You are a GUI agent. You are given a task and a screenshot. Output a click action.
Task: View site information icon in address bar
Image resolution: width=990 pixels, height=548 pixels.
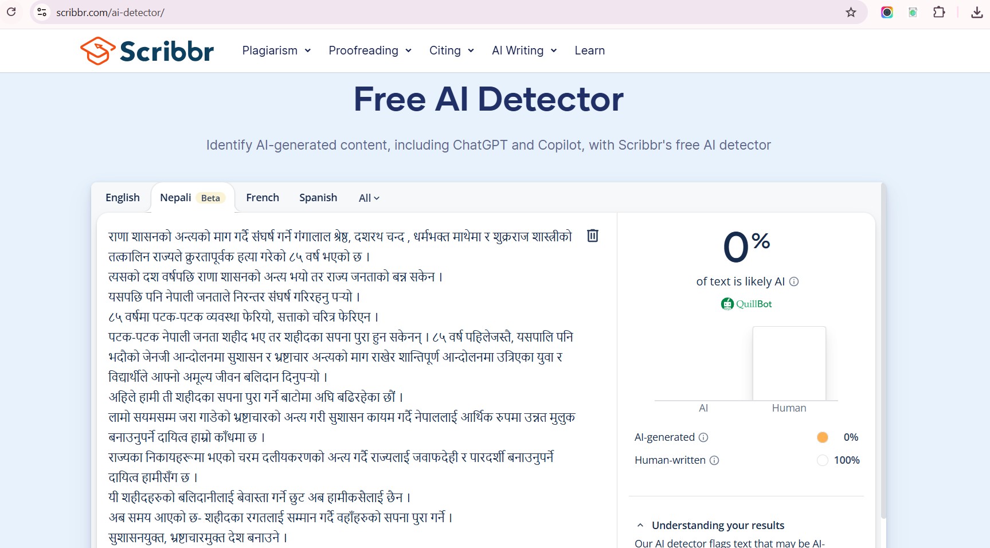(42, 12)
